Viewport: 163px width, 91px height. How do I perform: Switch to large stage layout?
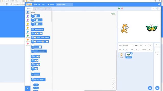(156, 8)
